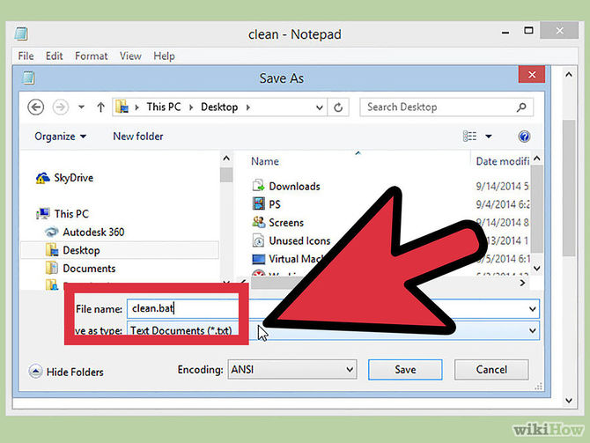590x443 pixels.
Task: Select the Screens item in file list
Action: click(x=286, y=223)
